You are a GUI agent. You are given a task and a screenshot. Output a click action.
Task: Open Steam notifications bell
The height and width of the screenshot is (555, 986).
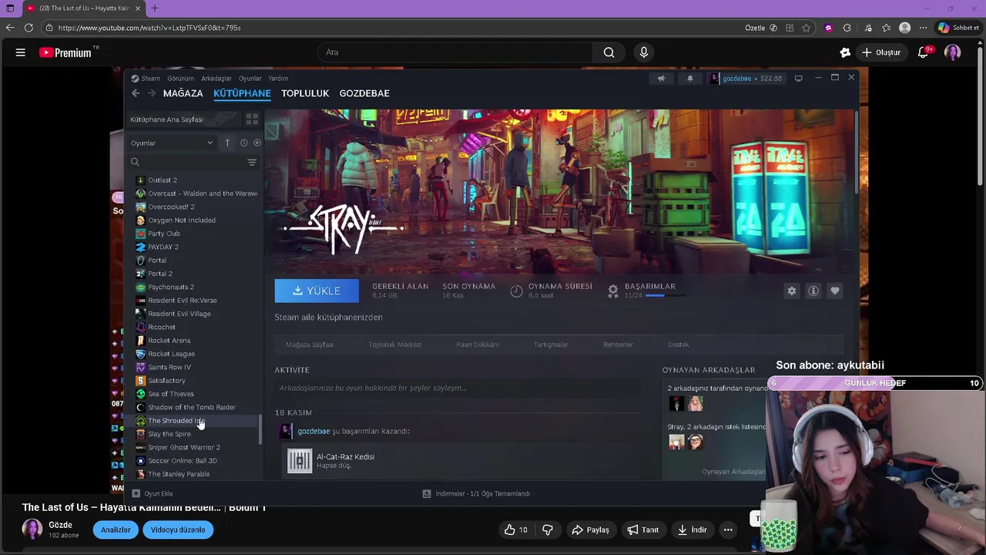[689, 78]
